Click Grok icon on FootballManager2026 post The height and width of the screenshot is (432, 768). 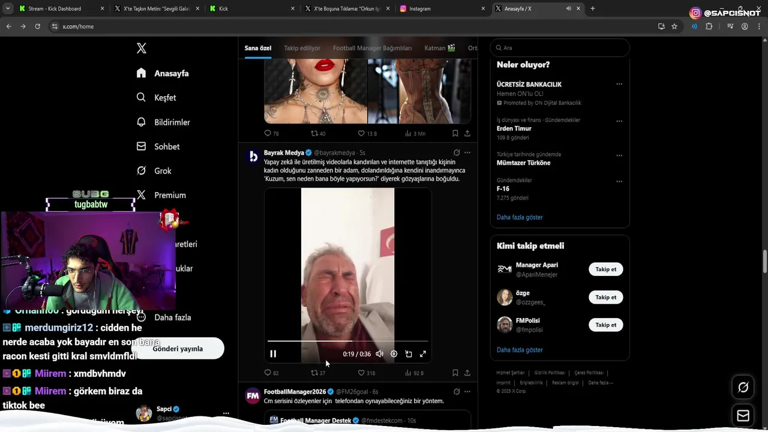(x=457, y=391)
